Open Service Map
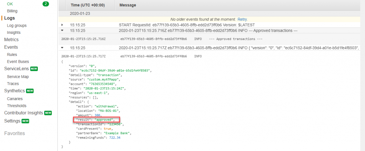This screenshot has width=365, height=151. pos(18,77)
